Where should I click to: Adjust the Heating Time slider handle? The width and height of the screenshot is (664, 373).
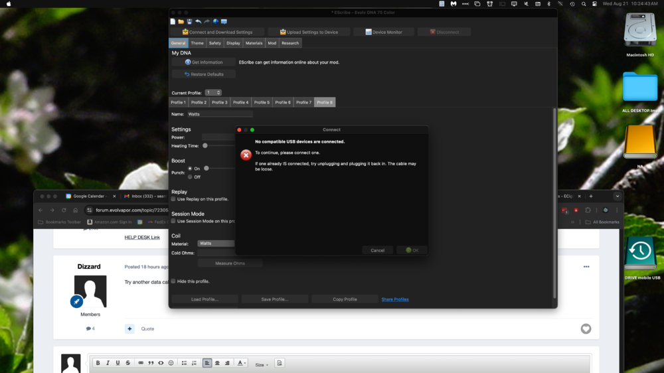[205, 145]
